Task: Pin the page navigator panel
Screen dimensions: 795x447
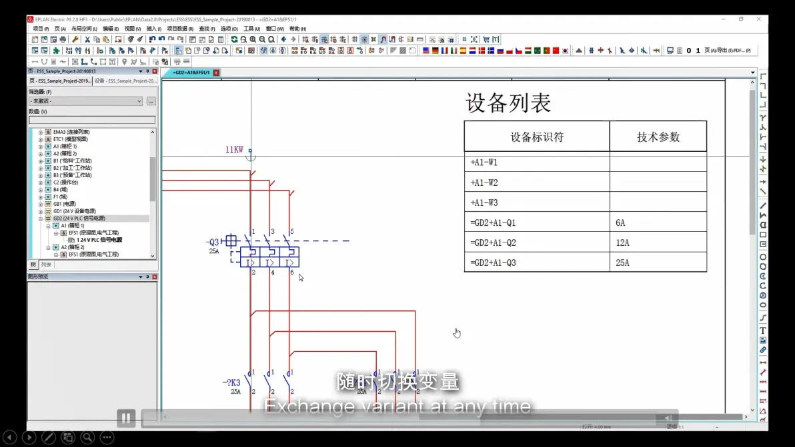Action: pyautogui.click(x=147, y=71)
